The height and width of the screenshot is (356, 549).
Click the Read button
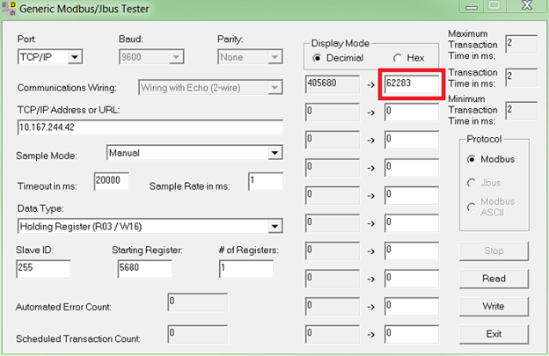(x=494, y=279)
